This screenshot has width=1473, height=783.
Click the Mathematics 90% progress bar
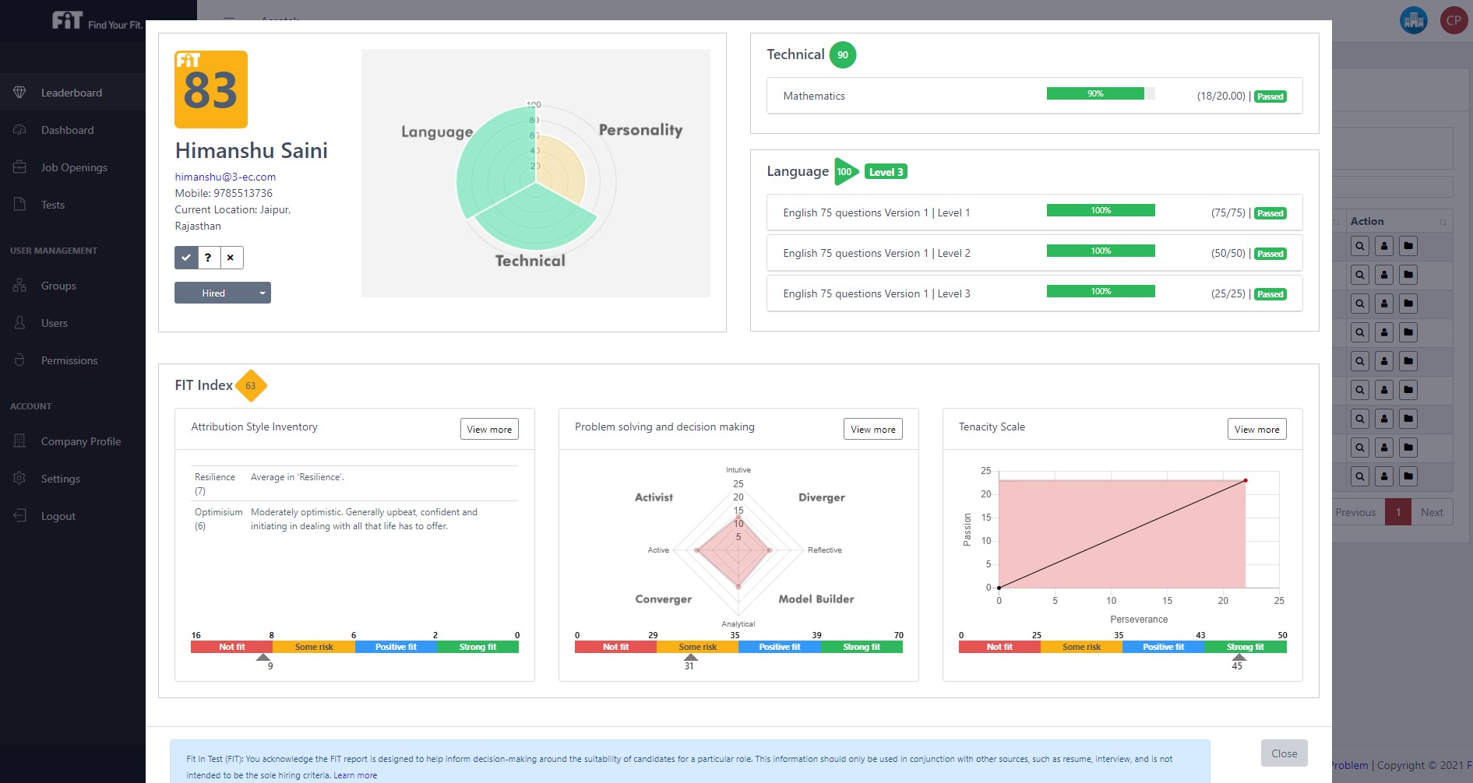[x=1100, y=94]
